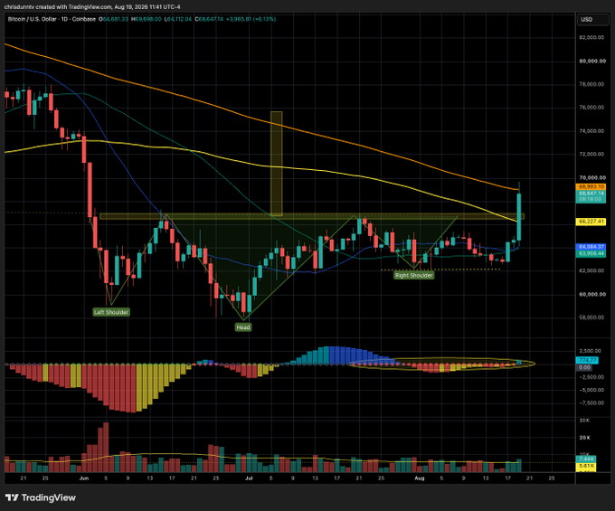615x511 pixels.
Task: Click the vertical yellow measured-move rectangle
Action: click(276, 164)
